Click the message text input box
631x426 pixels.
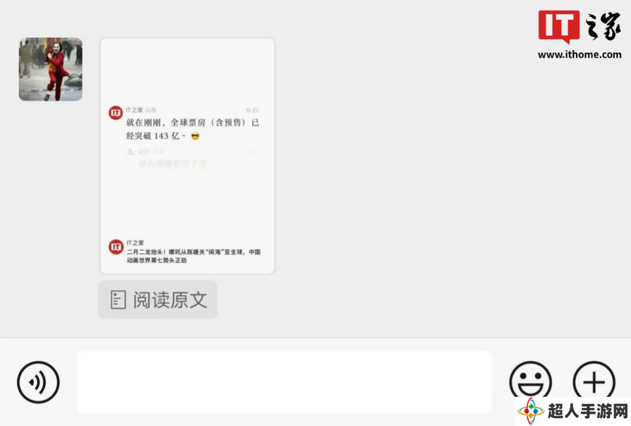click(x=284, y=382)
